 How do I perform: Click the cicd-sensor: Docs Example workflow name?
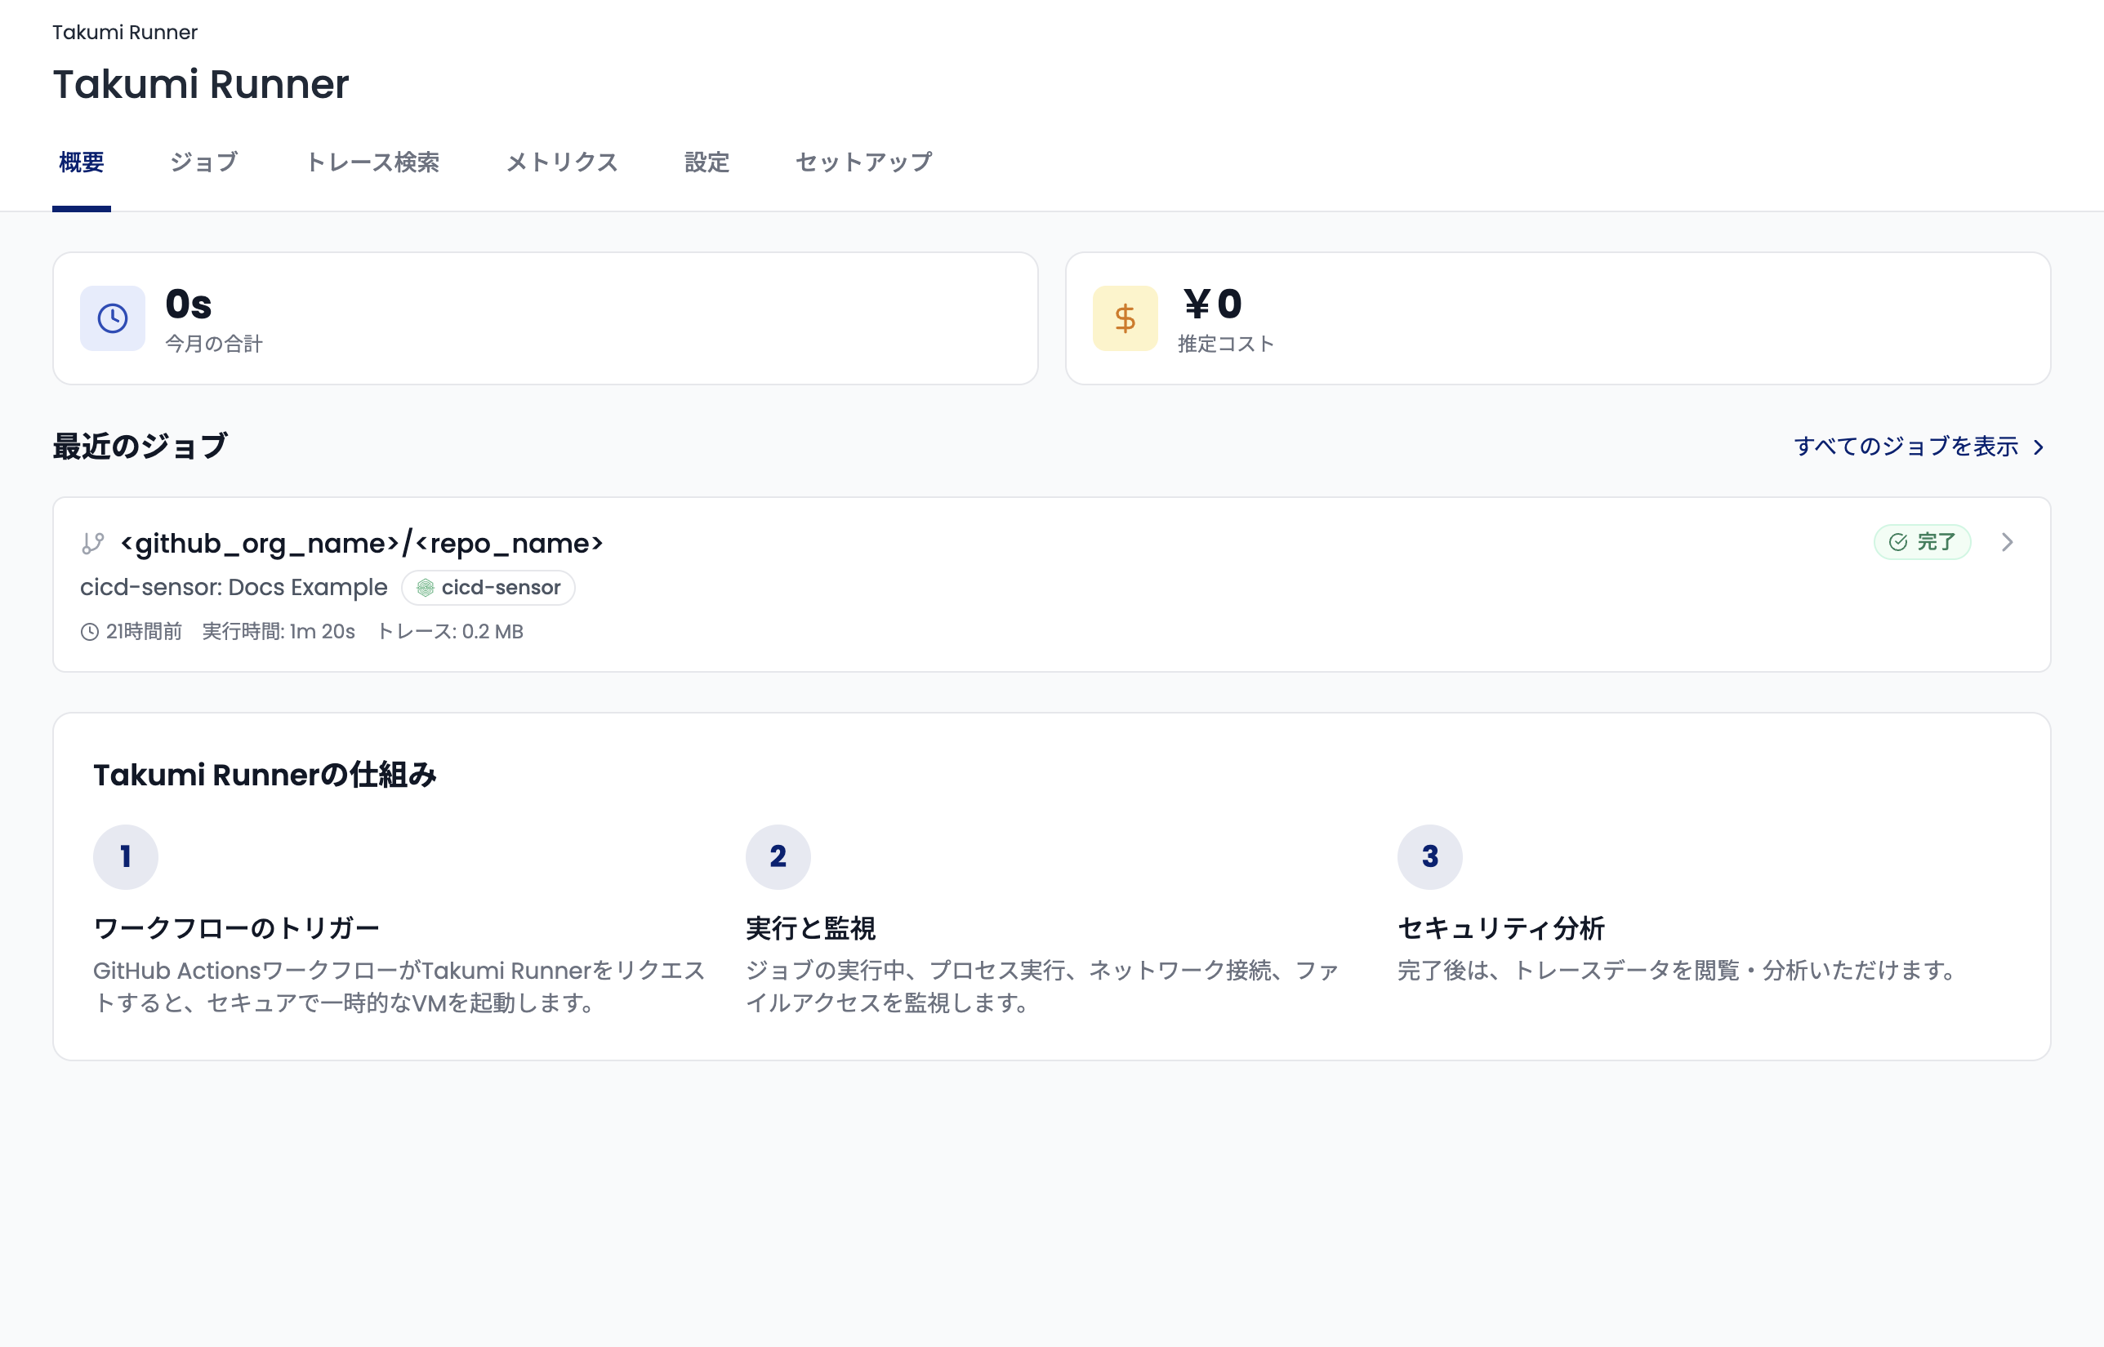pos(234,587)
